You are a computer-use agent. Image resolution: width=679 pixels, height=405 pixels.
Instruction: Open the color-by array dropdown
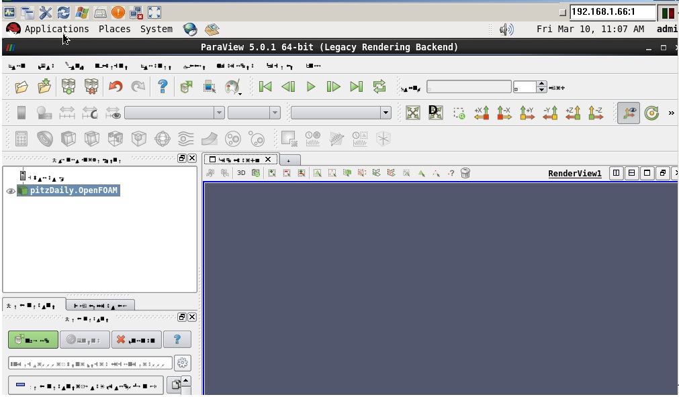pyautogui.click(x=175, y=113)
